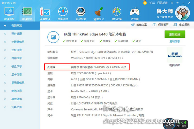Open 问题反馈 feedback link
The image size is (194, 129).
tap(162, 3)
